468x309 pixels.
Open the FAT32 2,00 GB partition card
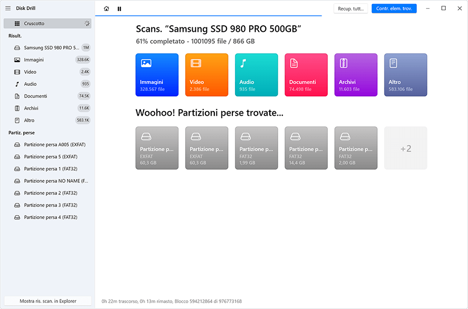[356, 148]
